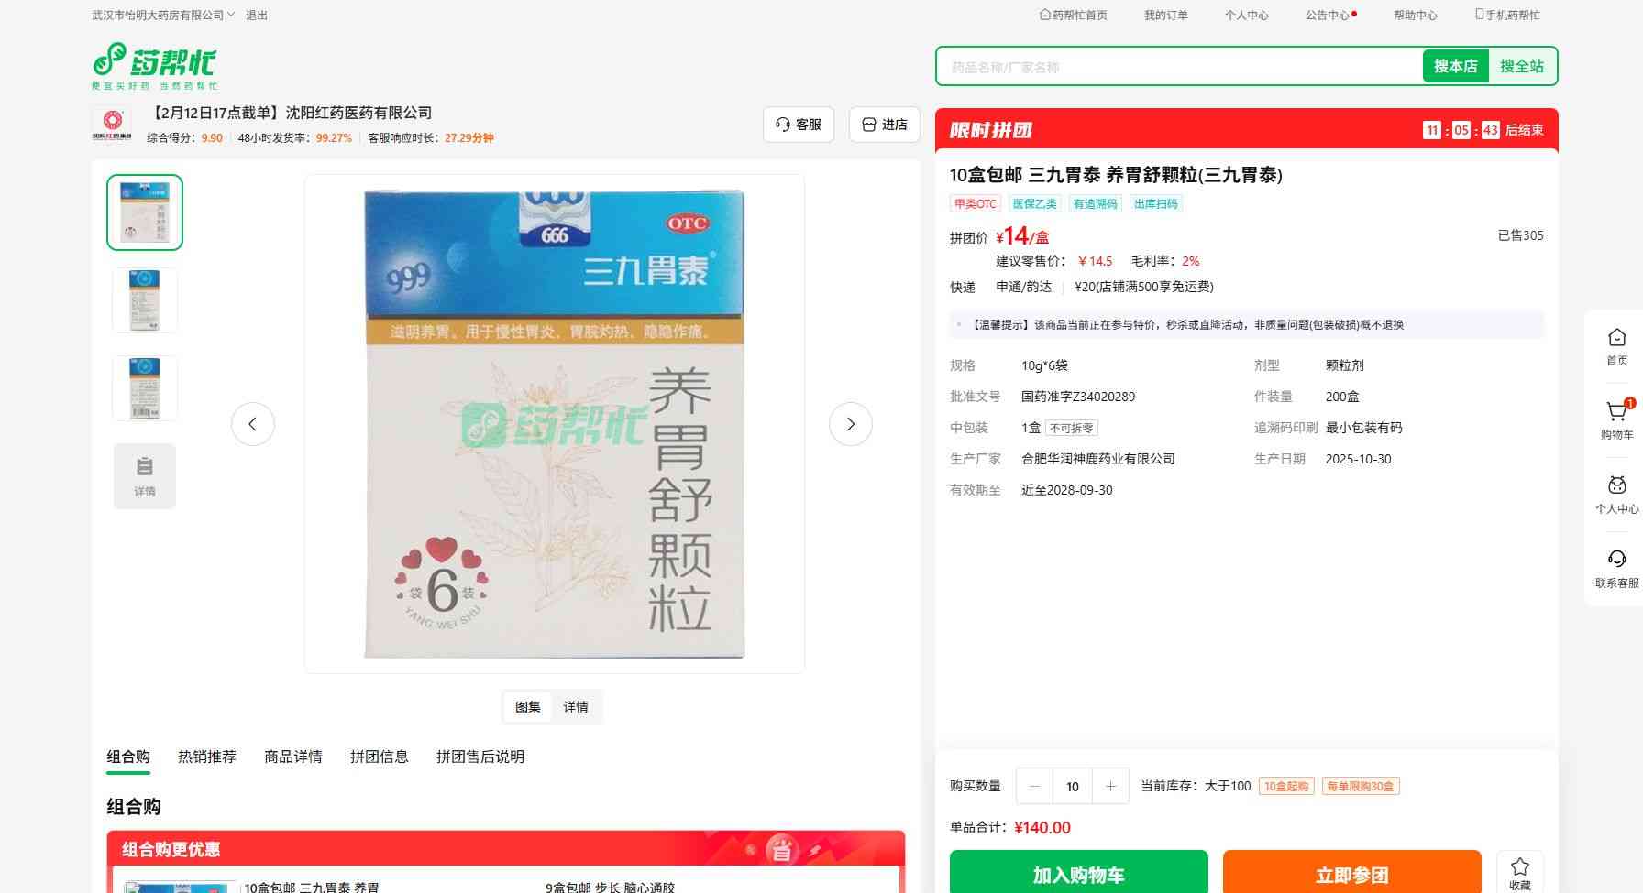Click the home icon in right sidebar

point(1616,339)
